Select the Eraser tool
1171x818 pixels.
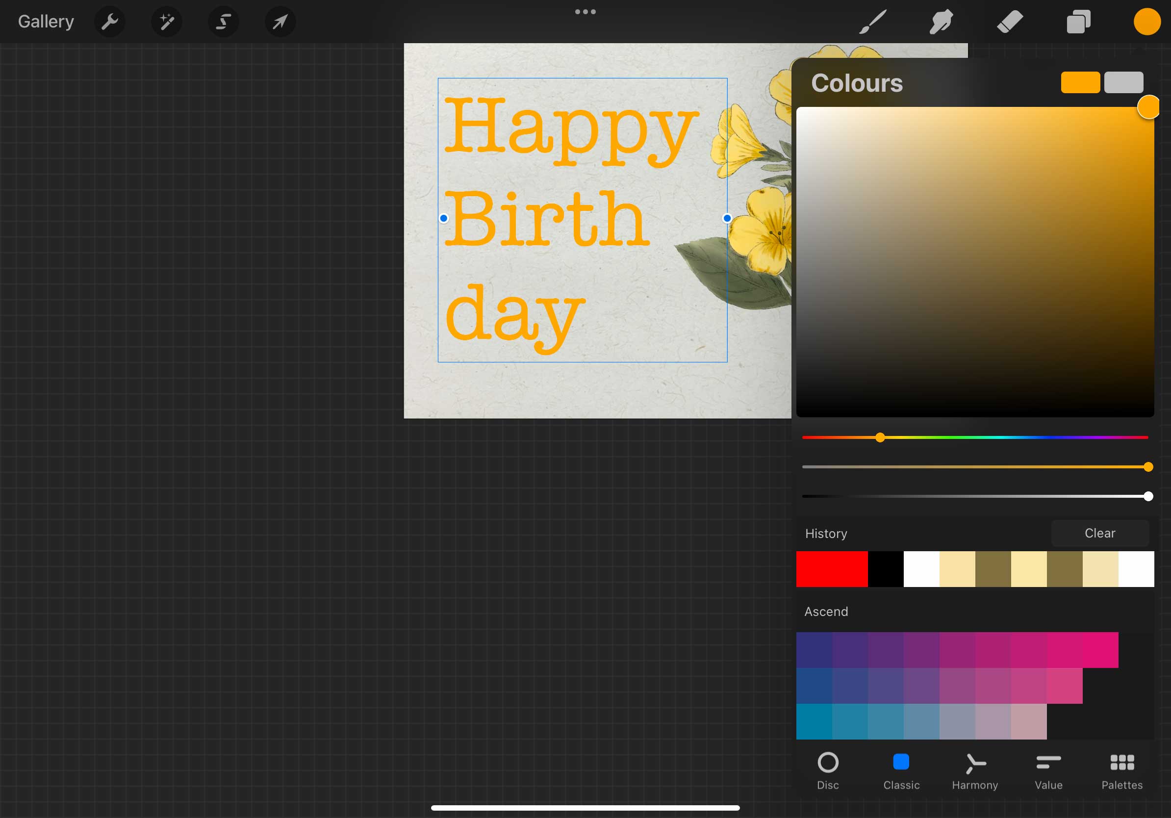[x=1009, y=22]
